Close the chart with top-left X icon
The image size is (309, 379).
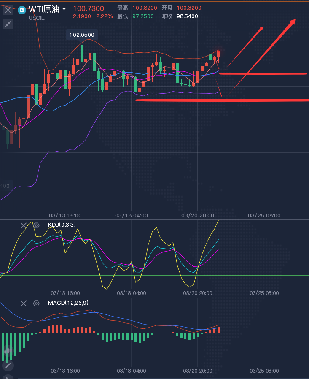click(8, 10)
